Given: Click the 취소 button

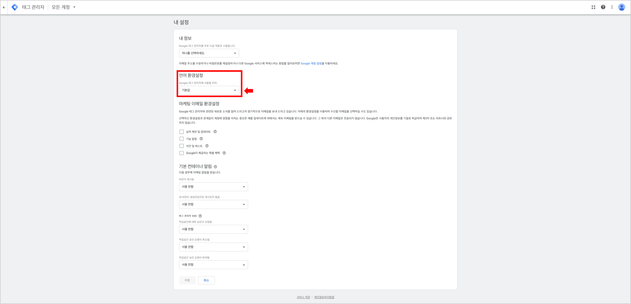Looking at the screenshot, I should coord(206,280).
